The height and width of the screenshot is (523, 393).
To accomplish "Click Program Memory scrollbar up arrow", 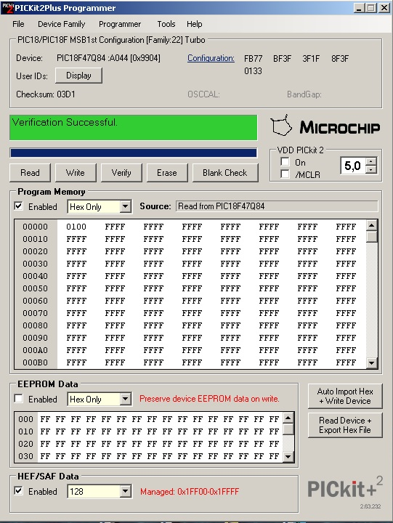I will click(371, 225).
